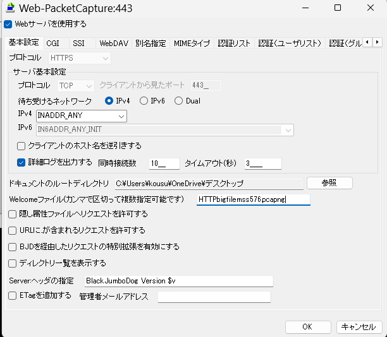Image resolution: width=387 pixels, height=337 pixels.
Task: Click the Serverヘッダの指定 text field
Action: click(x=178, y=280)
